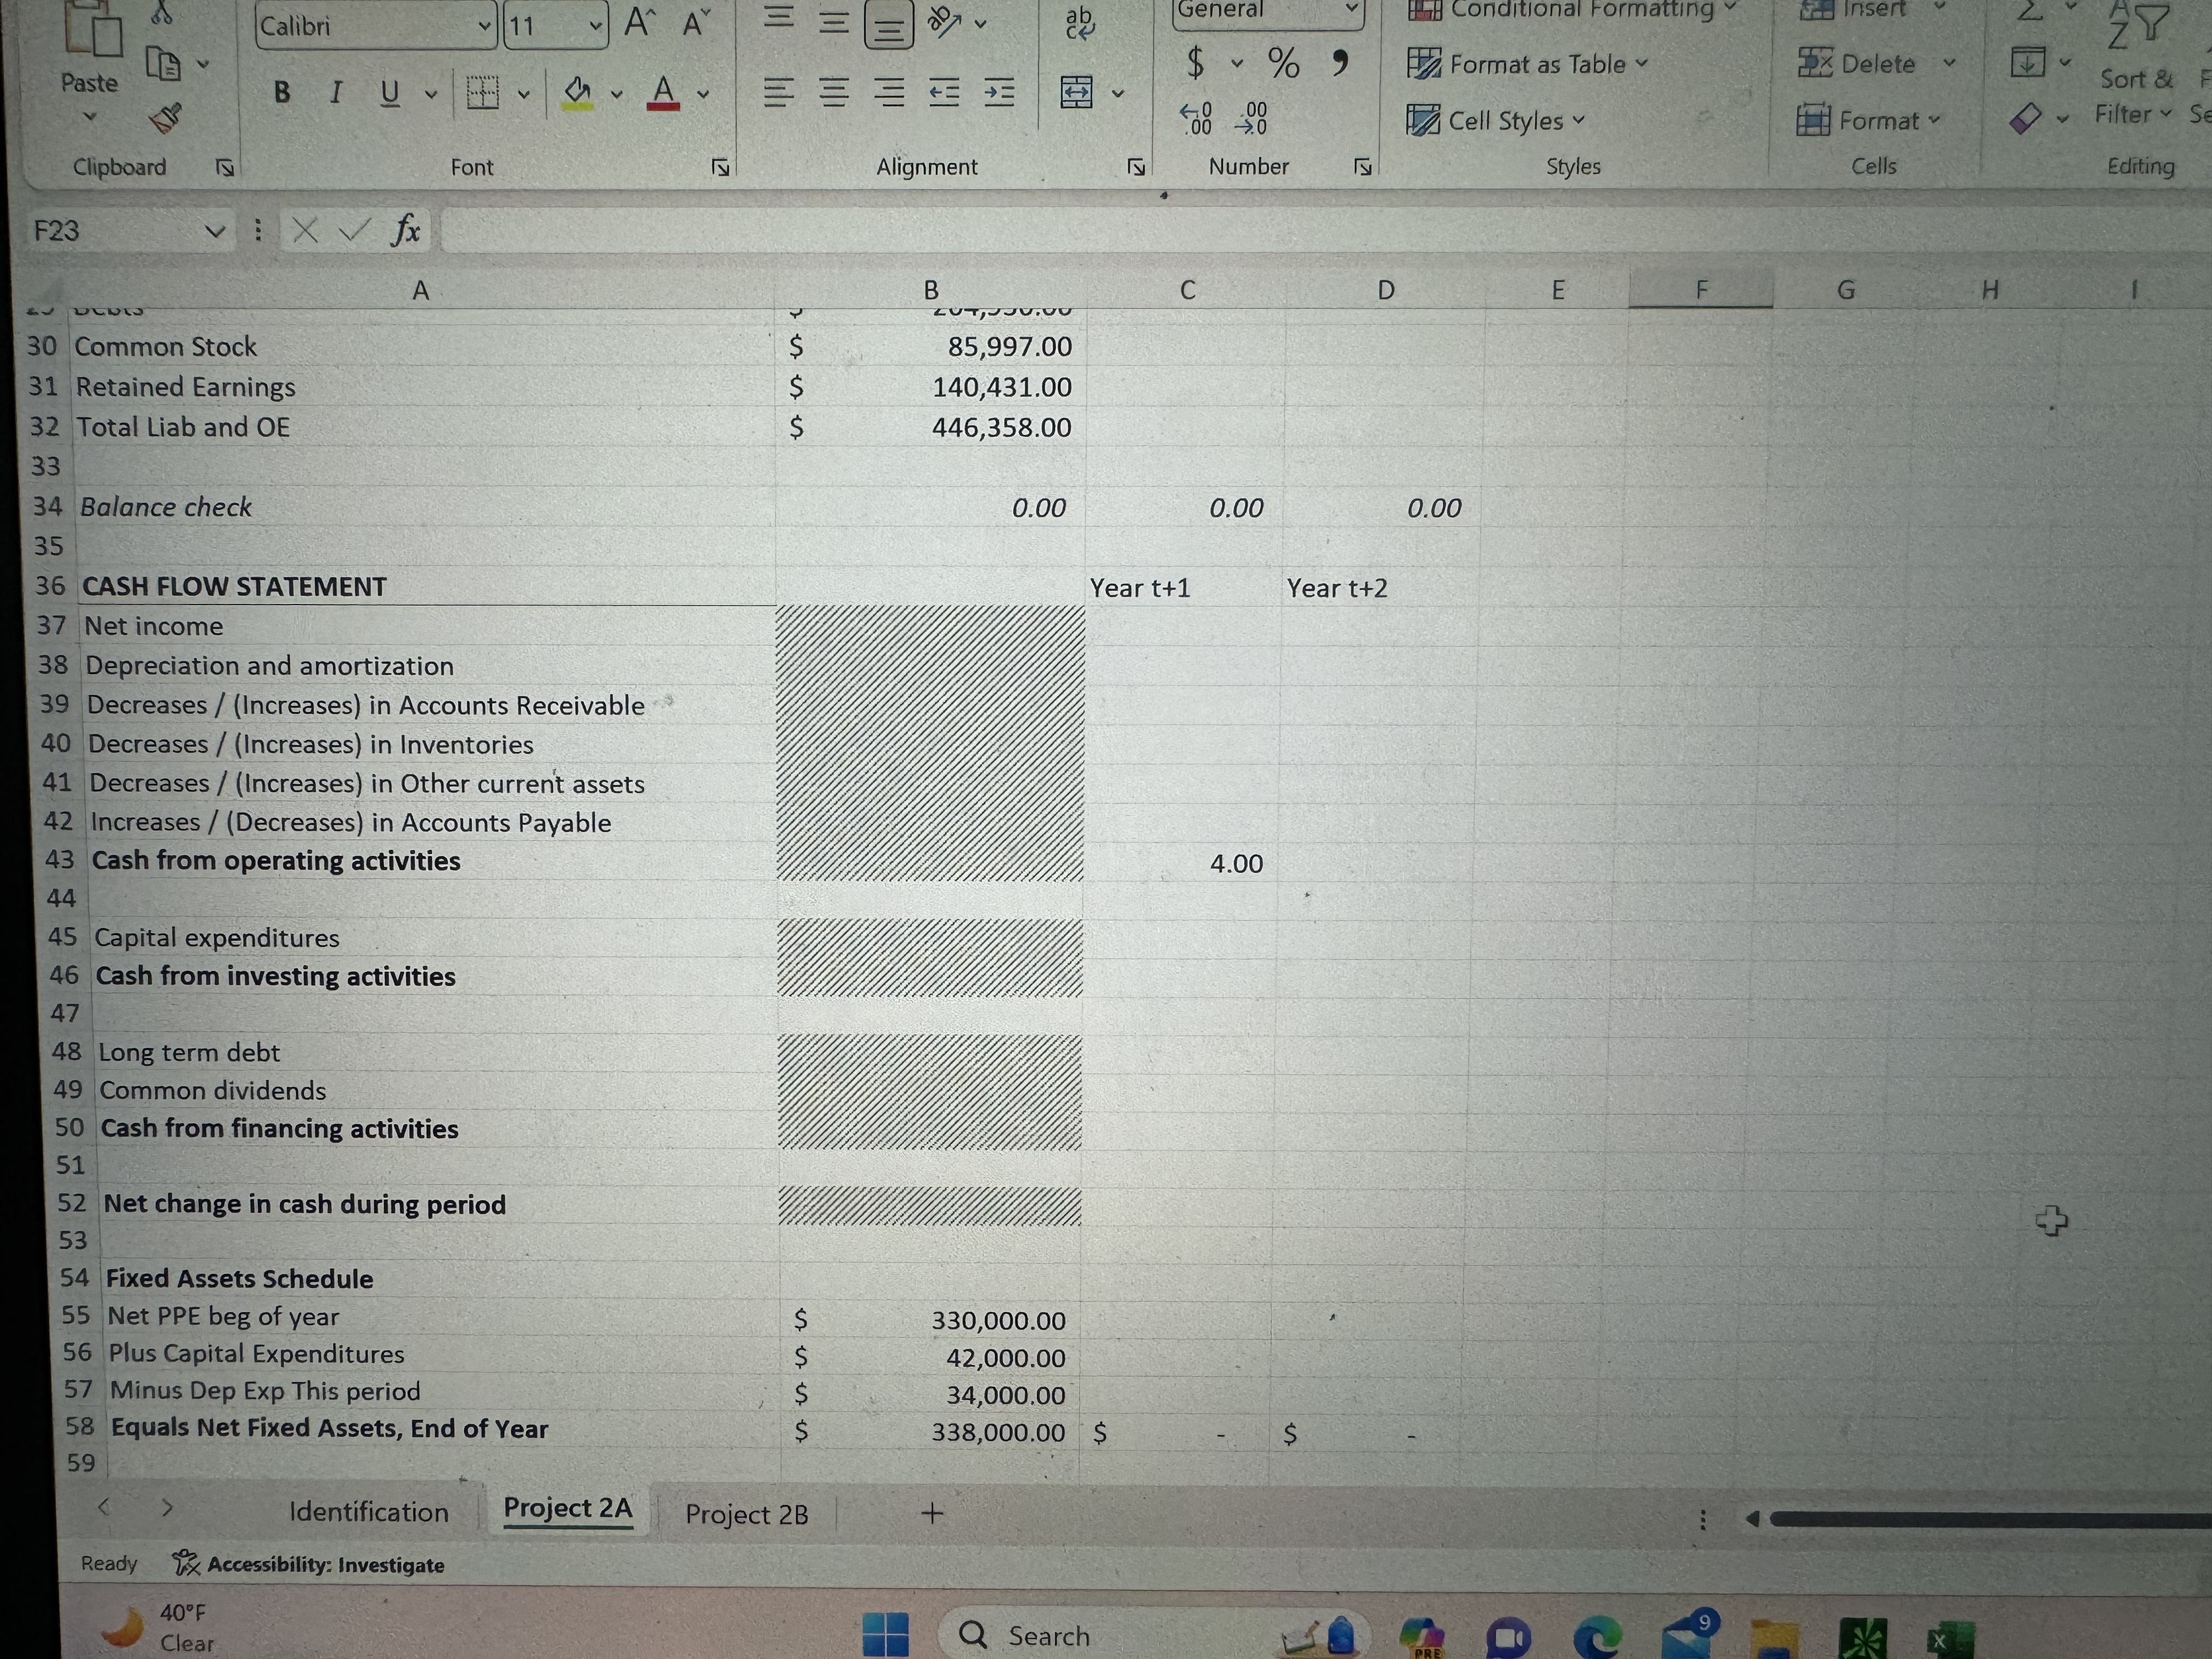Click the Wrap Text icon
Screen dimensions: 2212x1659
click(x=1080, y=23)
